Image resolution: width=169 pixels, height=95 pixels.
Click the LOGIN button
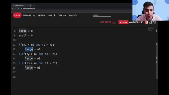pos(123,22)
